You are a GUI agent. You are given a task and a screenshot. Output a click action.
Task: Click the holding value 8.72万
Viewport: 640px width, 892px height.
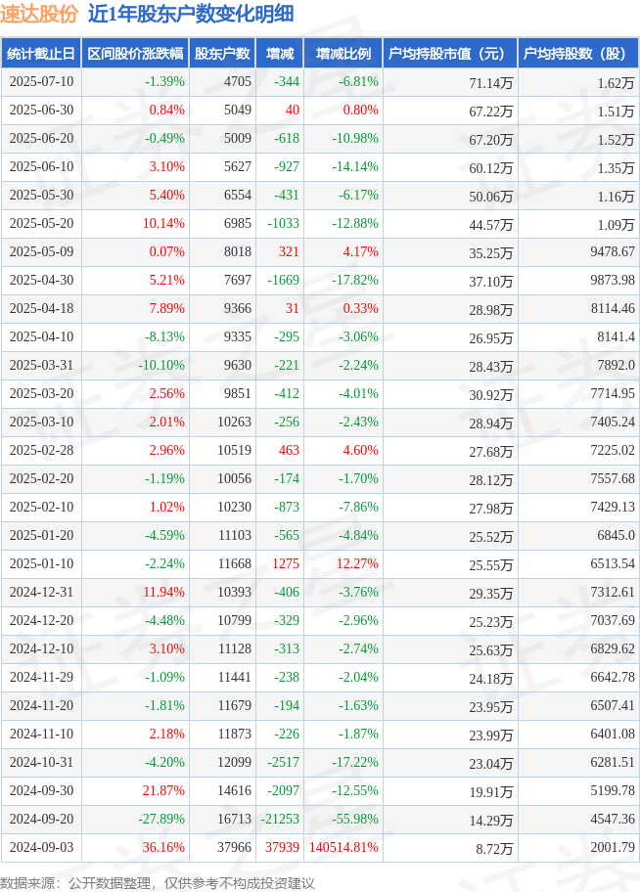pyautogui.click(x=494, y=849)
